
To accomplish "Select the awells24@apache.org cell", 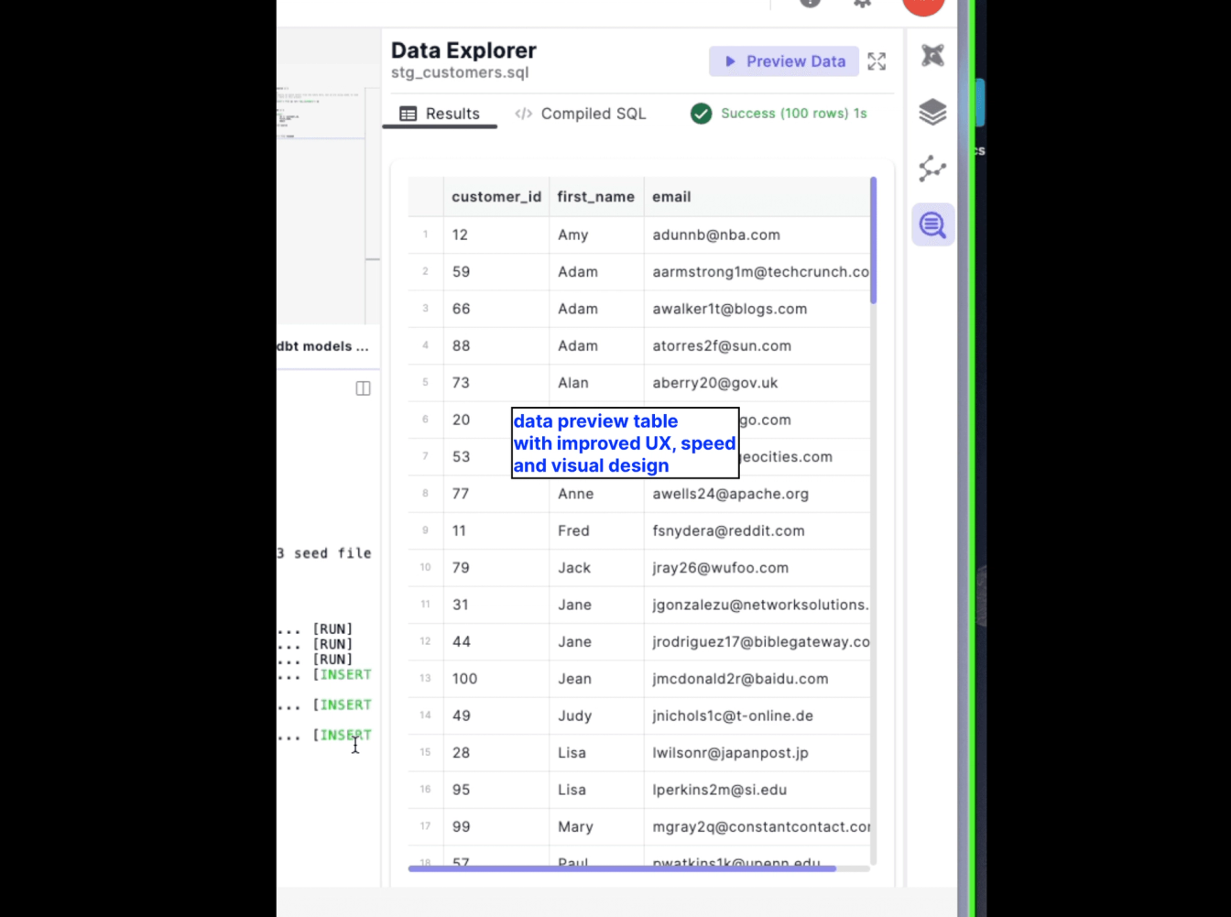I will coord(757,494).
